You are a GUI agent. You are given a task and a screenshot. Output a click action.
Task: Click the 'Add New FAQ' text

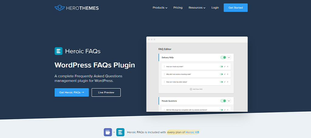pyautogui.click(x=197, y=89)
